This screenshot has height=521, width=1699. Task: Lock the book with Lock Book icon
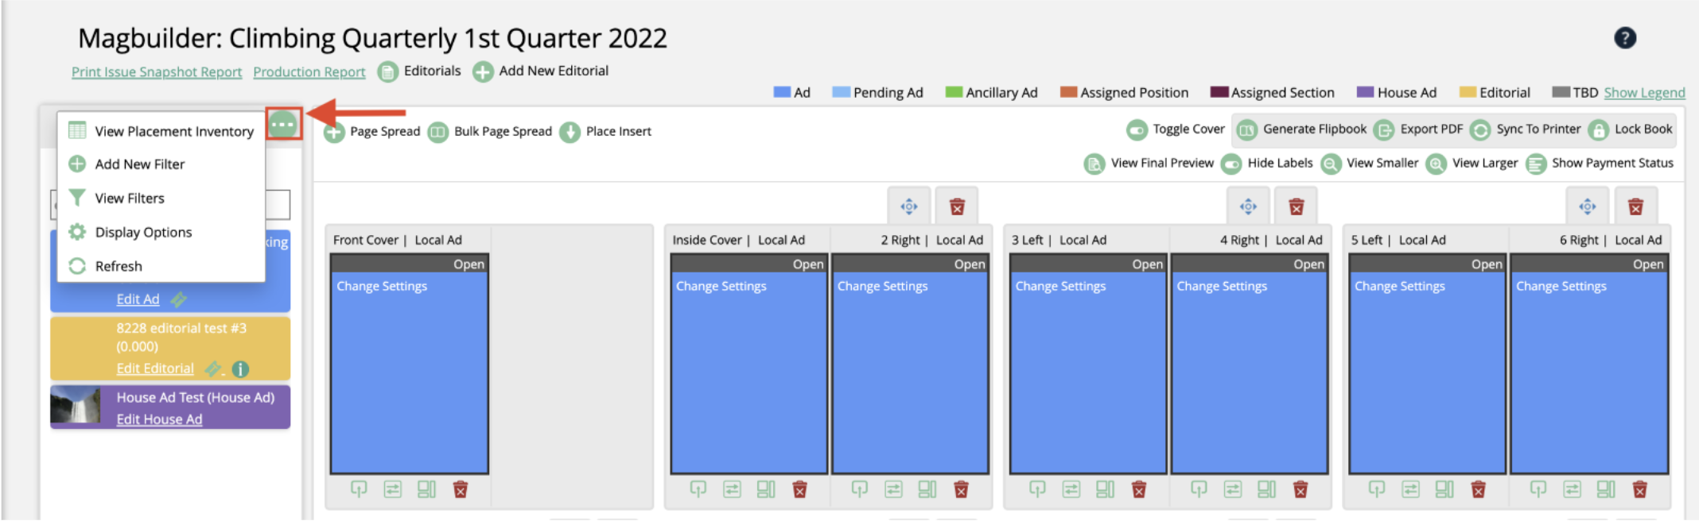[x=1598, y=129]
